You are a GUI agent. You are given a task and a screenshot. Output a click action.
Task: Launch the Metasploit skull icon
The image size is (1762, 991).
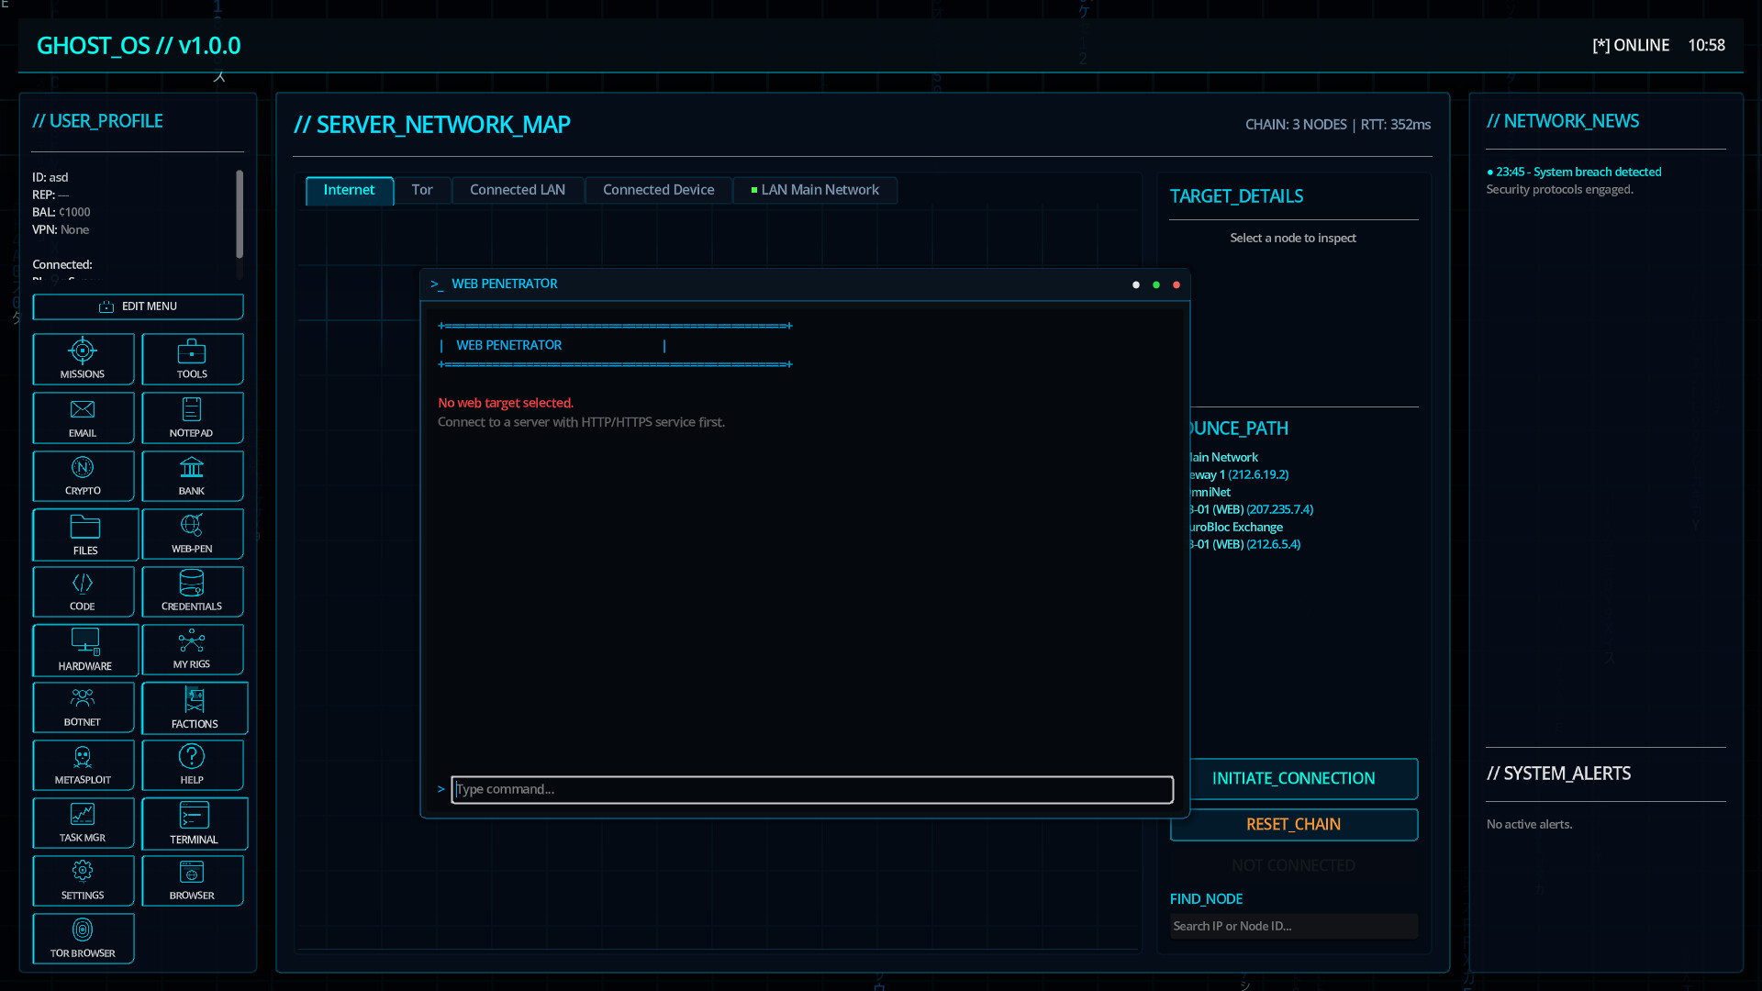pyautogui.click(x=83, y=765)
